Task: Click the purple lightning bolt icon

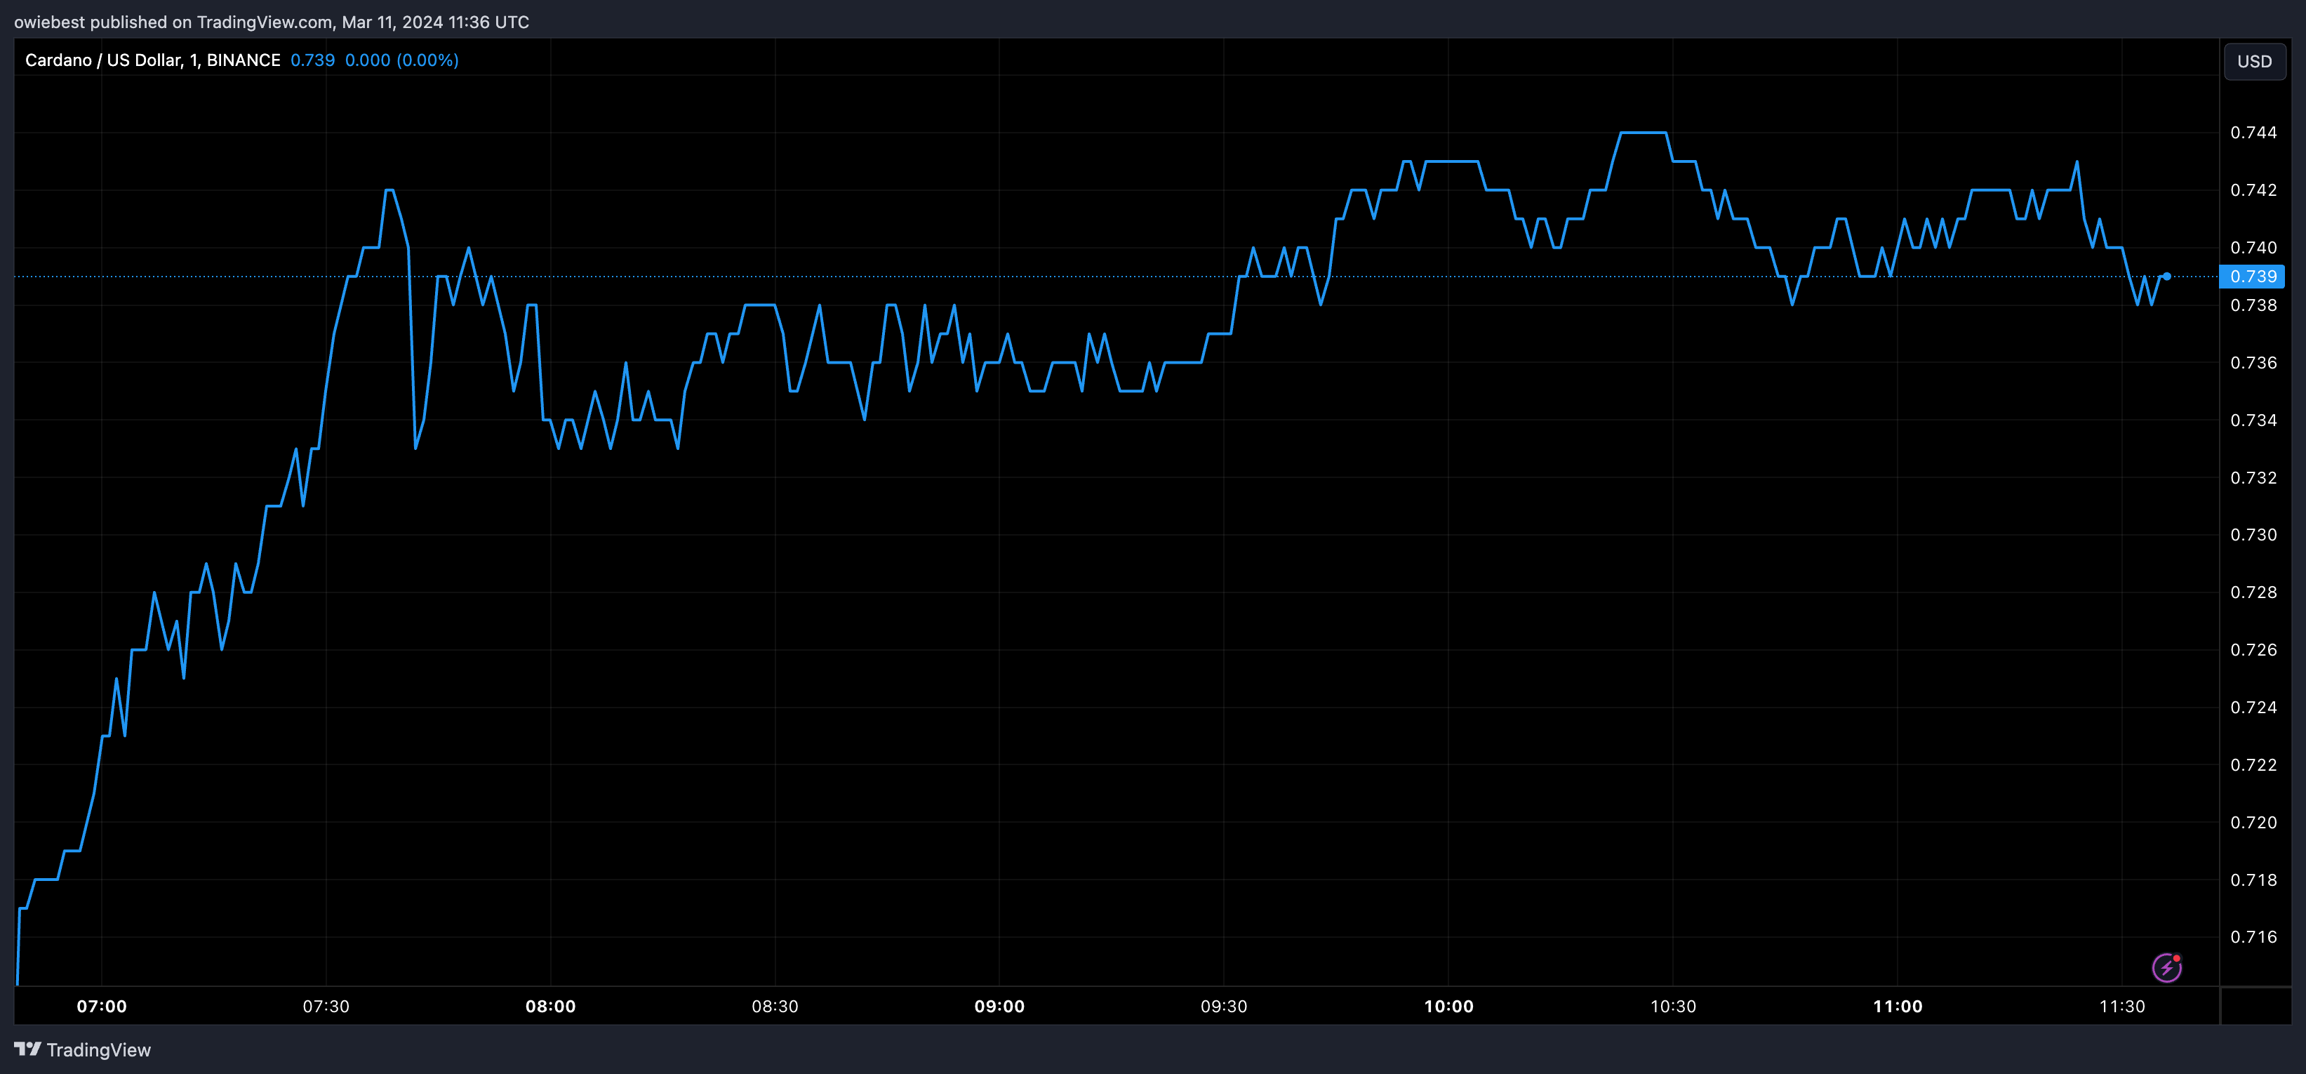Action: pos(2166,967)
